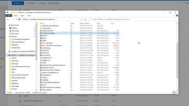Open the View ribbon tab
189x106 pixels.
[x=29, y=16]
